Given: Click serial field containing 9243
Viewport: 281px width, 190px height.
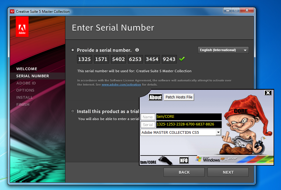Looking at the screenshot, I should point(169,59).
